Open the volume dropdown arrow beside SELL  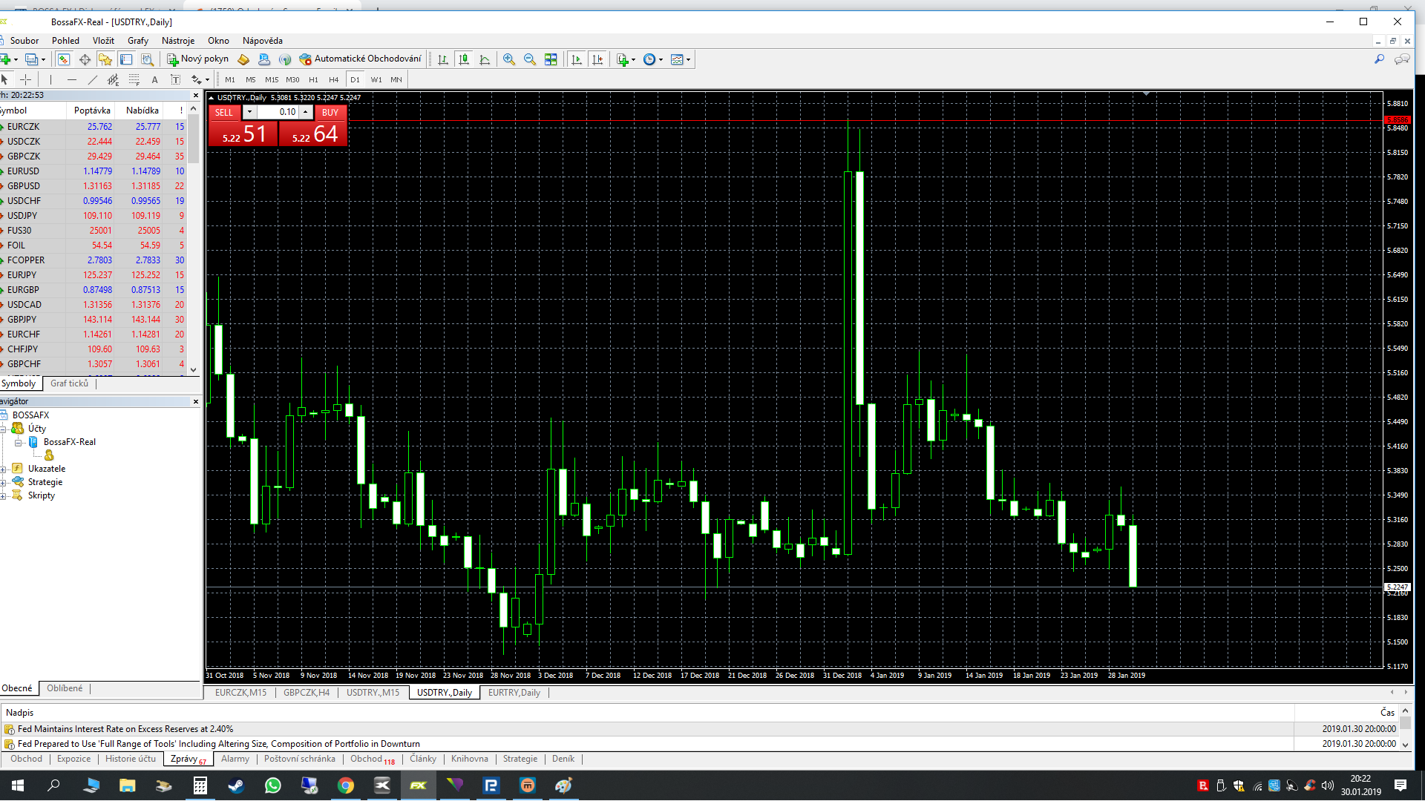249,112
